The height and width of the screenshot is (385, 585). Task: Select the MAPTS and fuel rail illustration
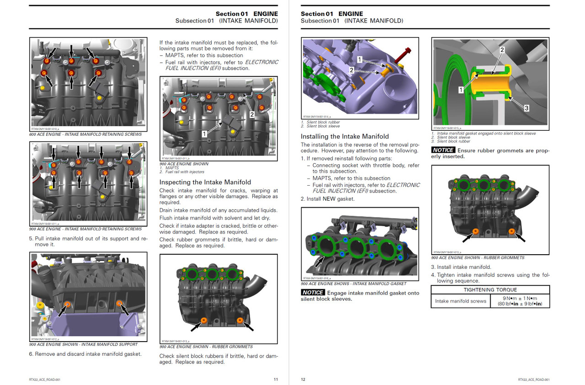(218, 118)
